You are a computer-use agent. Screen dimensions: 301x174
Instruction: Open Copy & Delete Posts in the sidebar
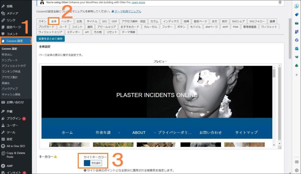pyautogui.click(x=16, y=155)
